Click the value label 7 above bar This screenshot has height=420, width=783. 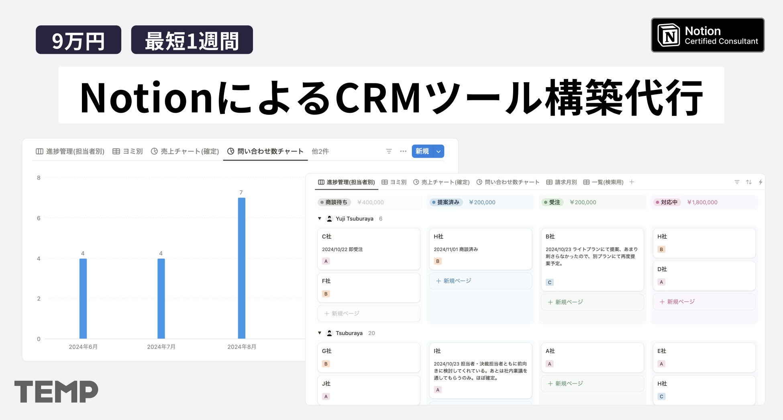pyautogui.click(x=241, y=193)
